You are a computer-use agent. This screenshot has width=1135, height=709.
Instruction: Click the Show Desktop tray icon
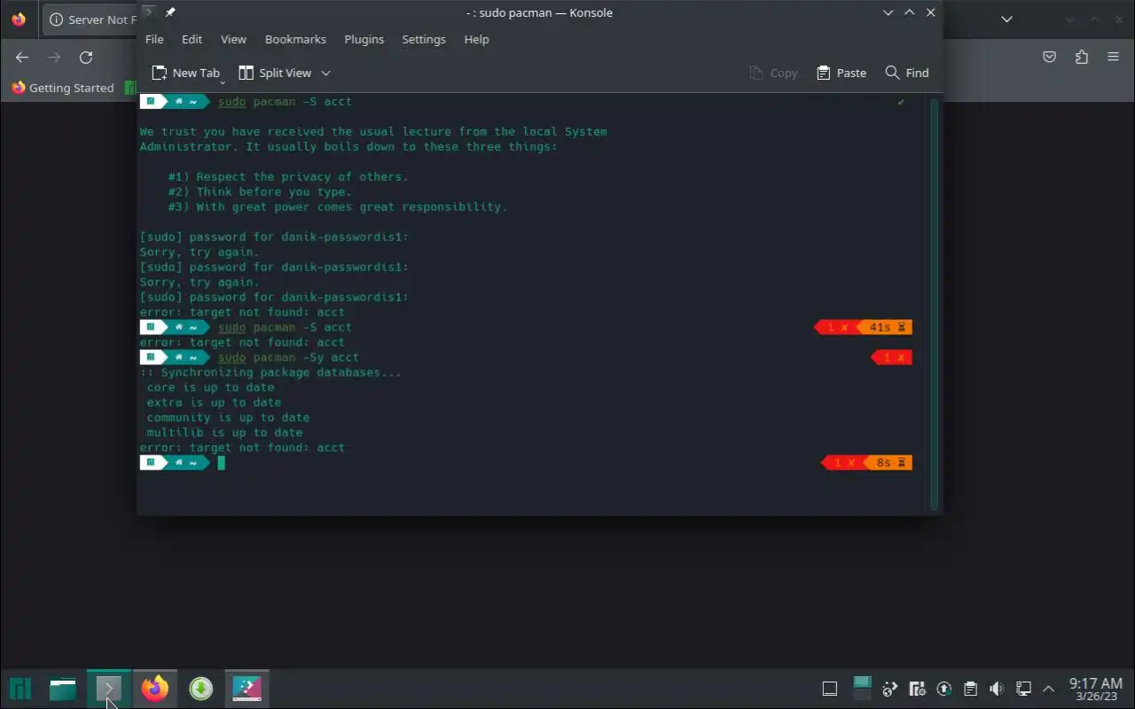click(x=830, y=689)
